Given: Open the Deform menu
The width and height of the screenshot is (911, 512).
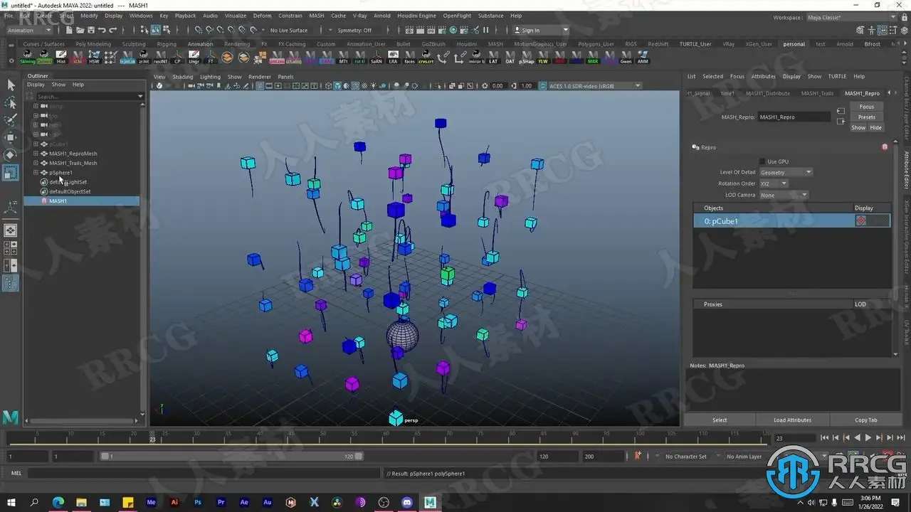Looking at the screenshot, I should click(262, 16).
